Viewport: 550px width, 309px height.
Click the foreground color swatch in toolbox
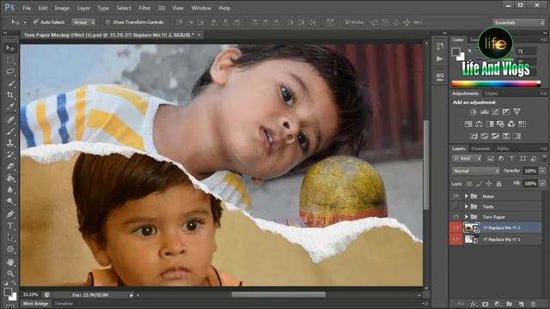[x=8, y=292]
